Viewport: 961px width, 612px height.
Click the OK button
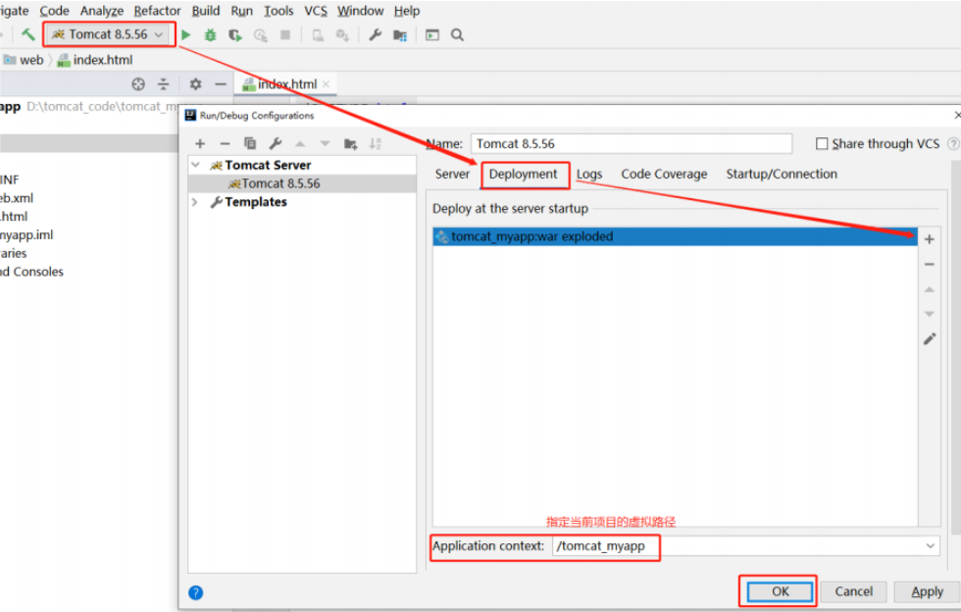tap(781, 591)
